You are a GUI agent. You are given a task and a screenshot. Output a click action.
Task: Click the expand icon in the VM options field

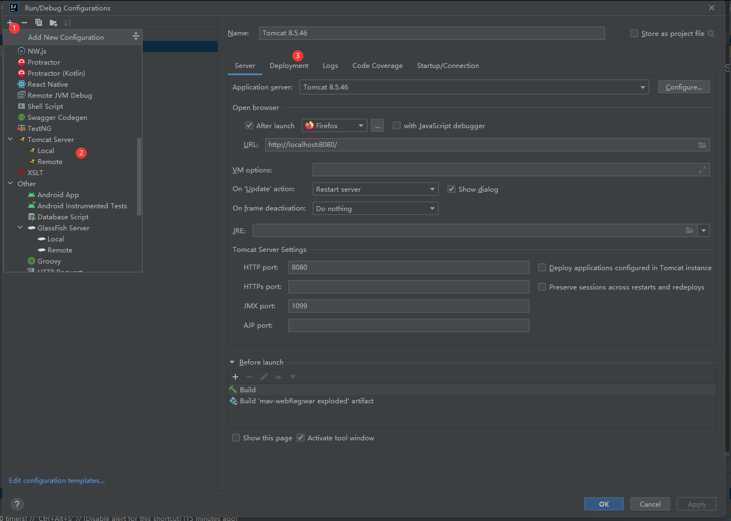(702, 170)
